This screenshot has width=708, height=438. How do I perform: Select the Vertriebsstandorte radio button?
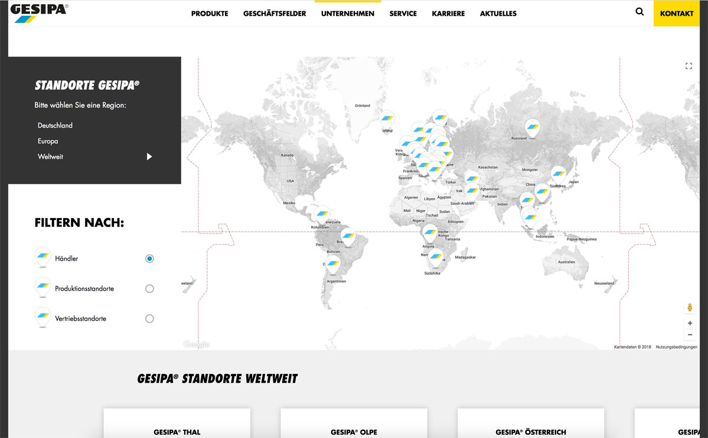pyautogui.click(x=149, y=318)
